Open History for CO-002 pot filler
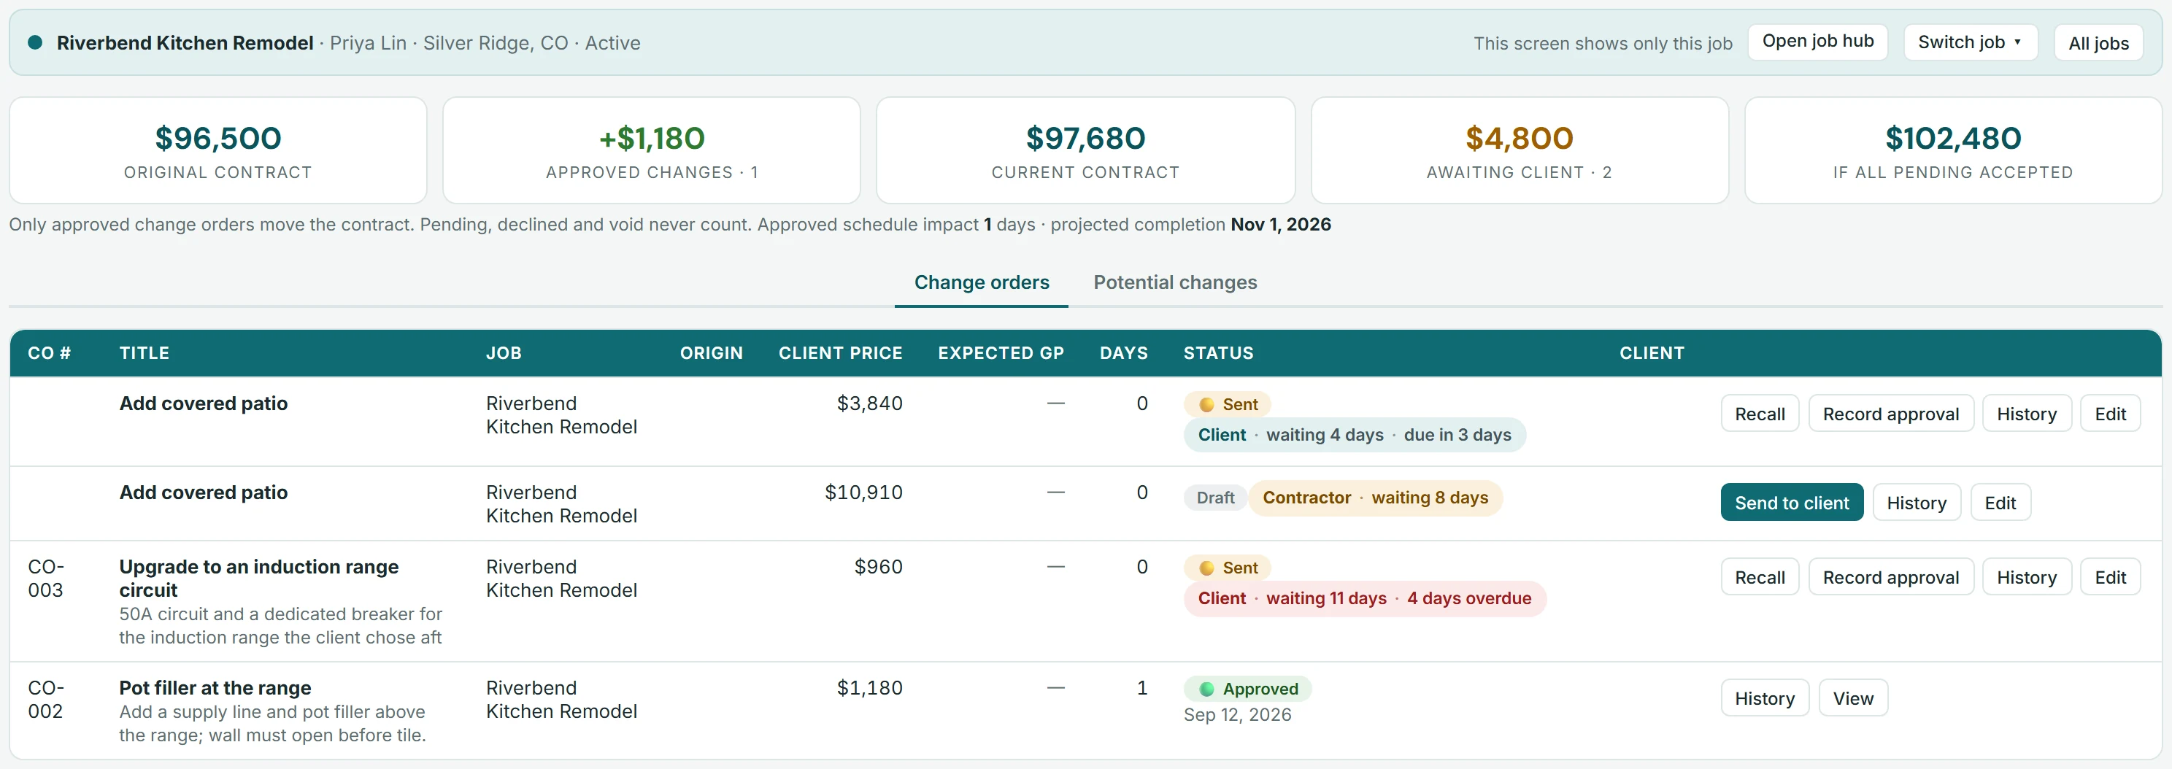 1764,698
